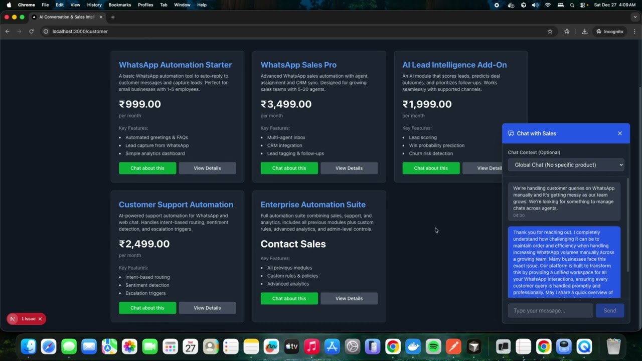Open the Tab menu
This screenshot has height=361, width=642.
tap(164, 5)
